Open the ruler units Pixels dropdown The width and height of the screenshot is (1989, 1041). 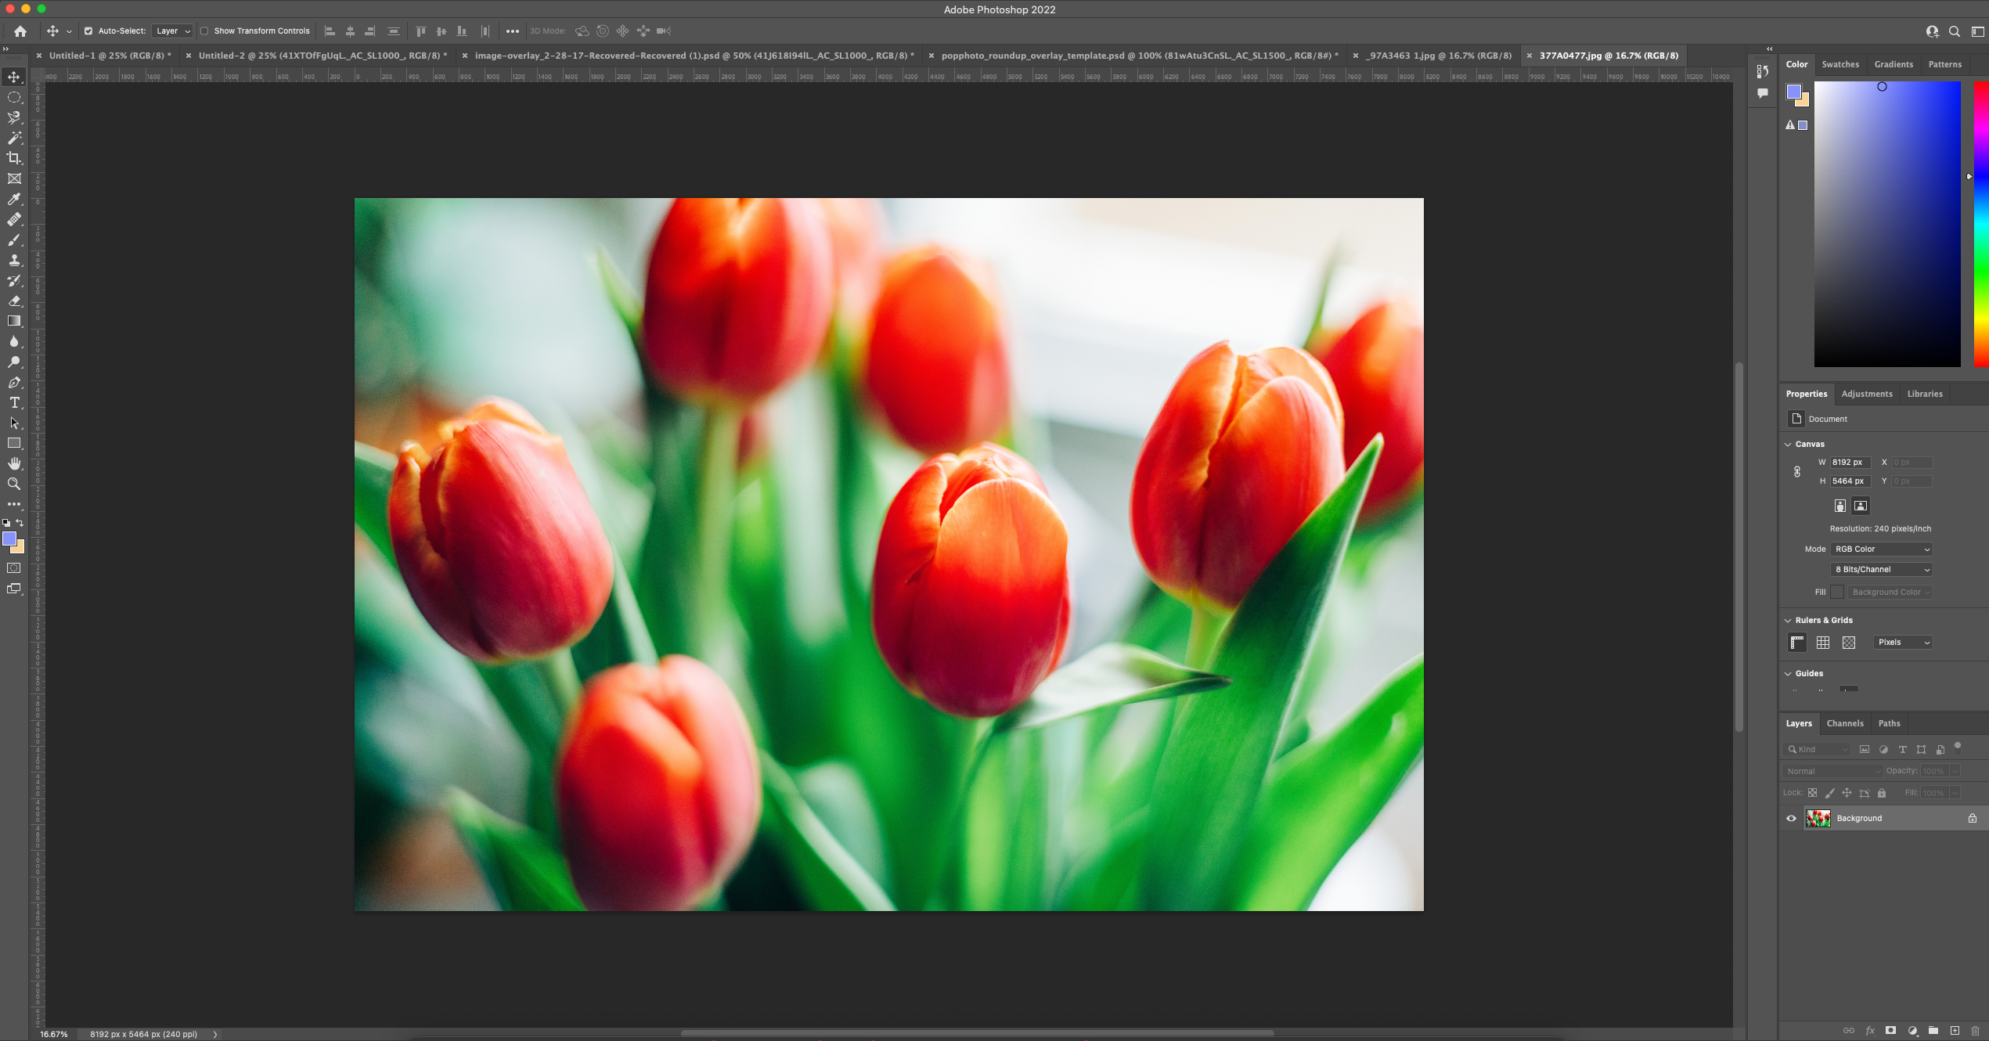click(1903, 642)
